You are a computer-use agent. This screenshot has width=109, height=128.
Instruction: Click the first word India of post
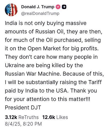pos(11,23)
